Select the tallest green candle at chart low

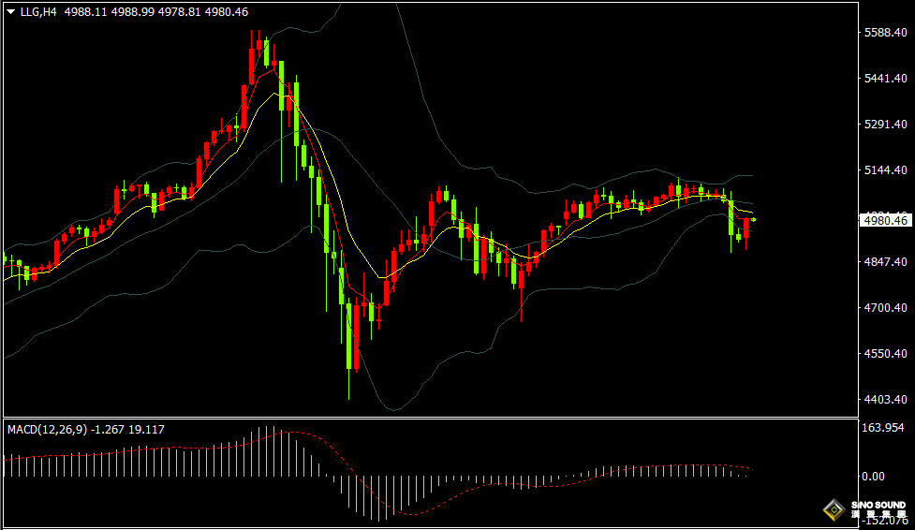[x=348, y=337]
